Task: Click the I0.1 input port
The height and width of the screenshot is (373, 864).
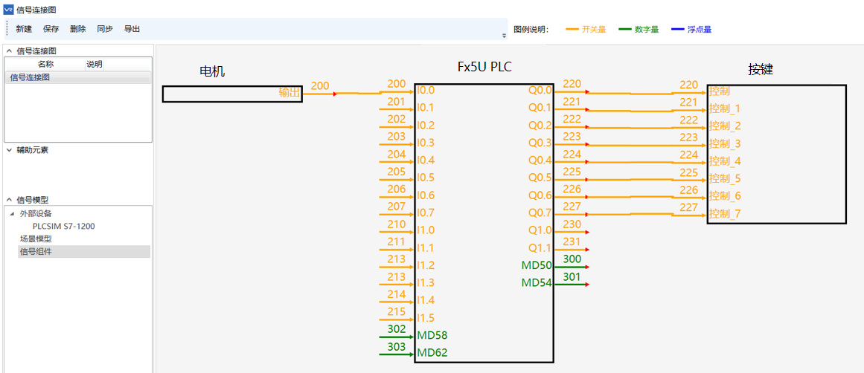Action: coord(426,108)
